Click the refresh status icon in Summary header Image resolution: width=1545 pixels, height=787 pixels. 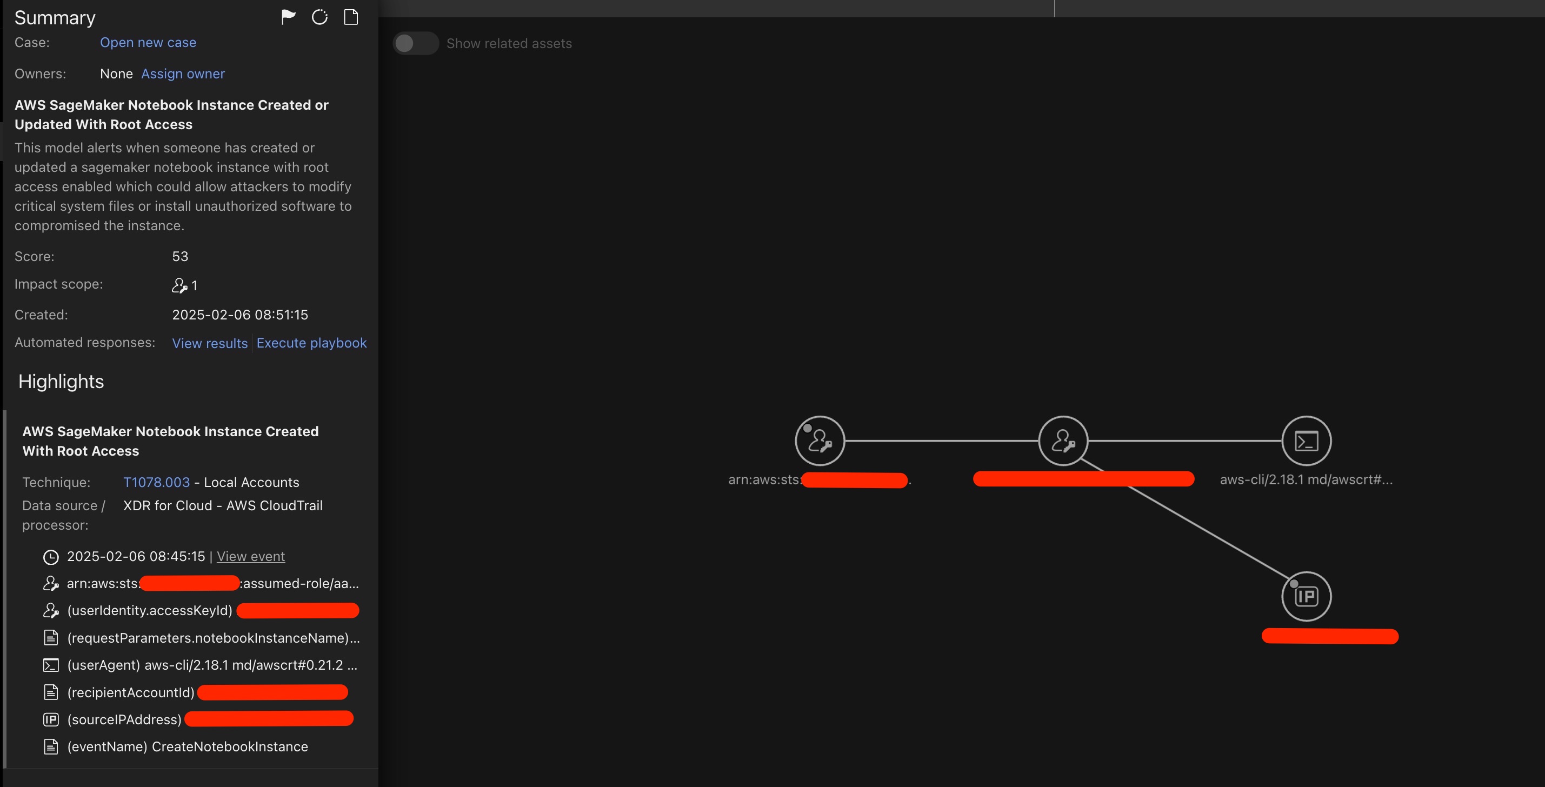[319, 17]
